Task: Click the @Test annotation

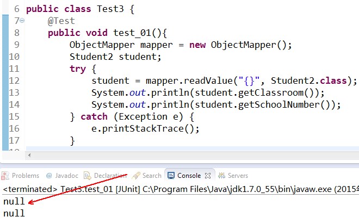Action: coord(61,21)
